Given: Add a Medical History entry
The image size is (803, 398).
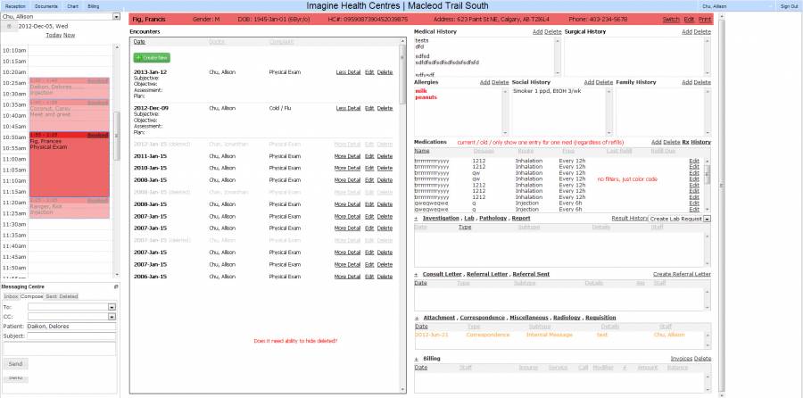Looking at the screenshot, I should (x=537, y=32).
